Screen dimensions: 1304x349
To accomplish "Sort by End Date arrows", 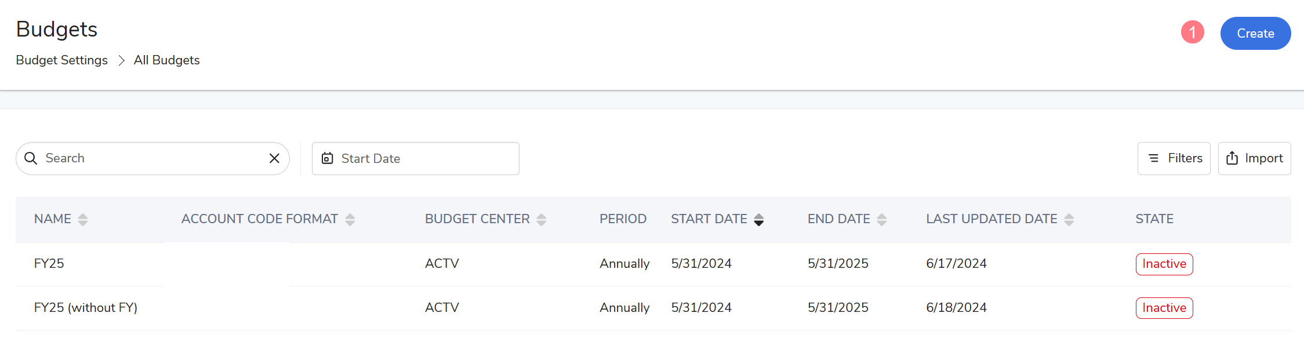I will point(882,220).
